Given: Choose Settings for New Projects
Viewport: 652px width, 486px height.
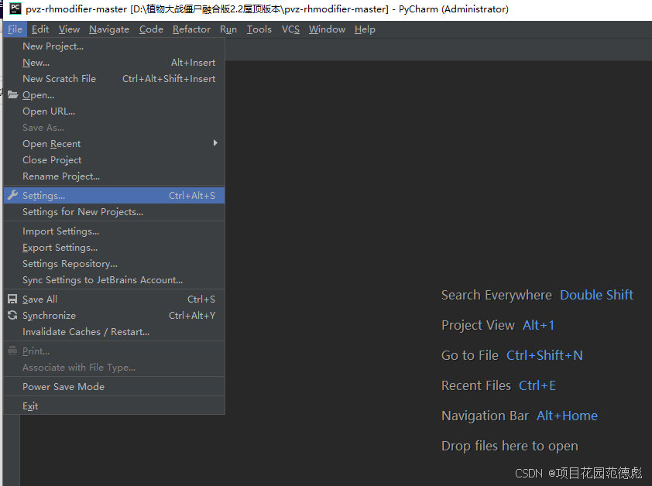Looking at the screenshot, I should click(83, 211).
